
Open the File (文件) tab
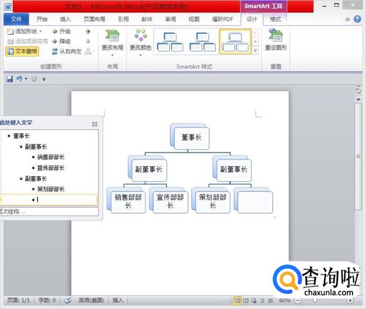pyautogui.click(x=16, y=19)
